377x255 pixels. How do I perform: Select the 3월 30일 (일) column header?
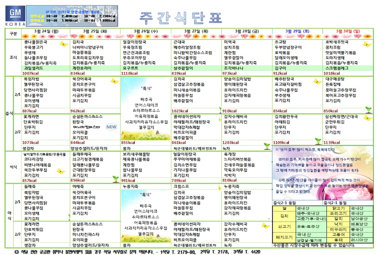pyautogui.click(x=348, y=31)
